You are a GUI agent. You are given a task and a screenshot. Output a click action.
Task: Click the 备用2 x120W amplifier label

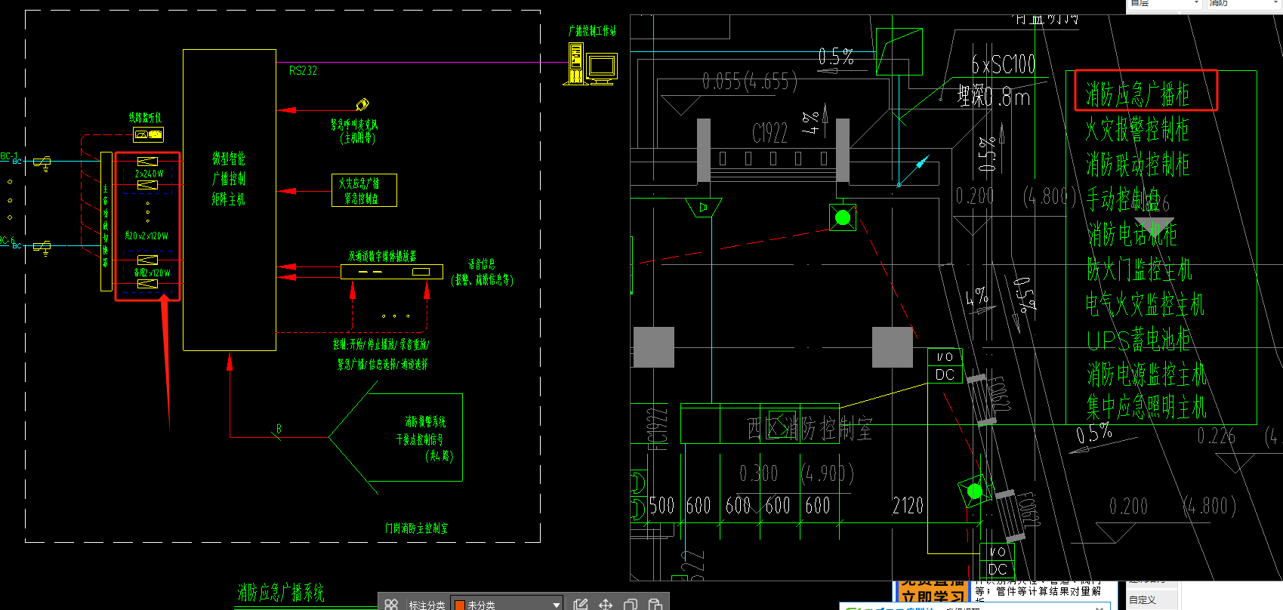coord(152,273)
